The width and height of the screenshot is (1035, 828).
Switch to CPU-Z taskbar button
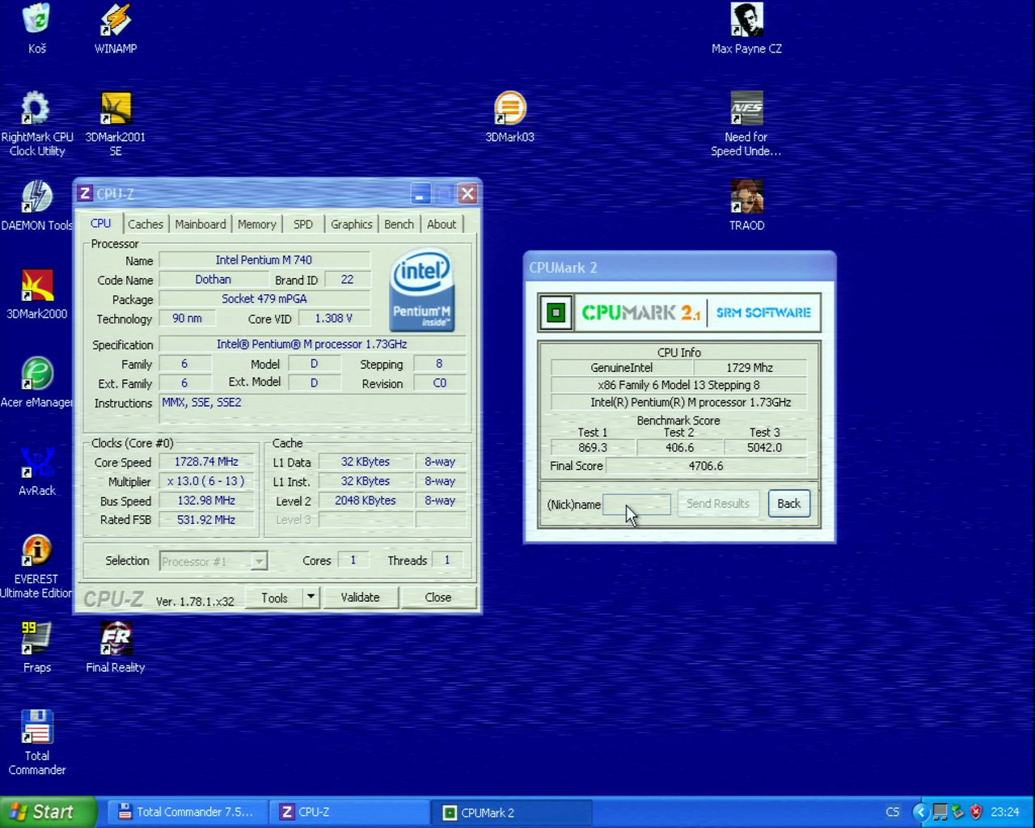click(351, 812)
